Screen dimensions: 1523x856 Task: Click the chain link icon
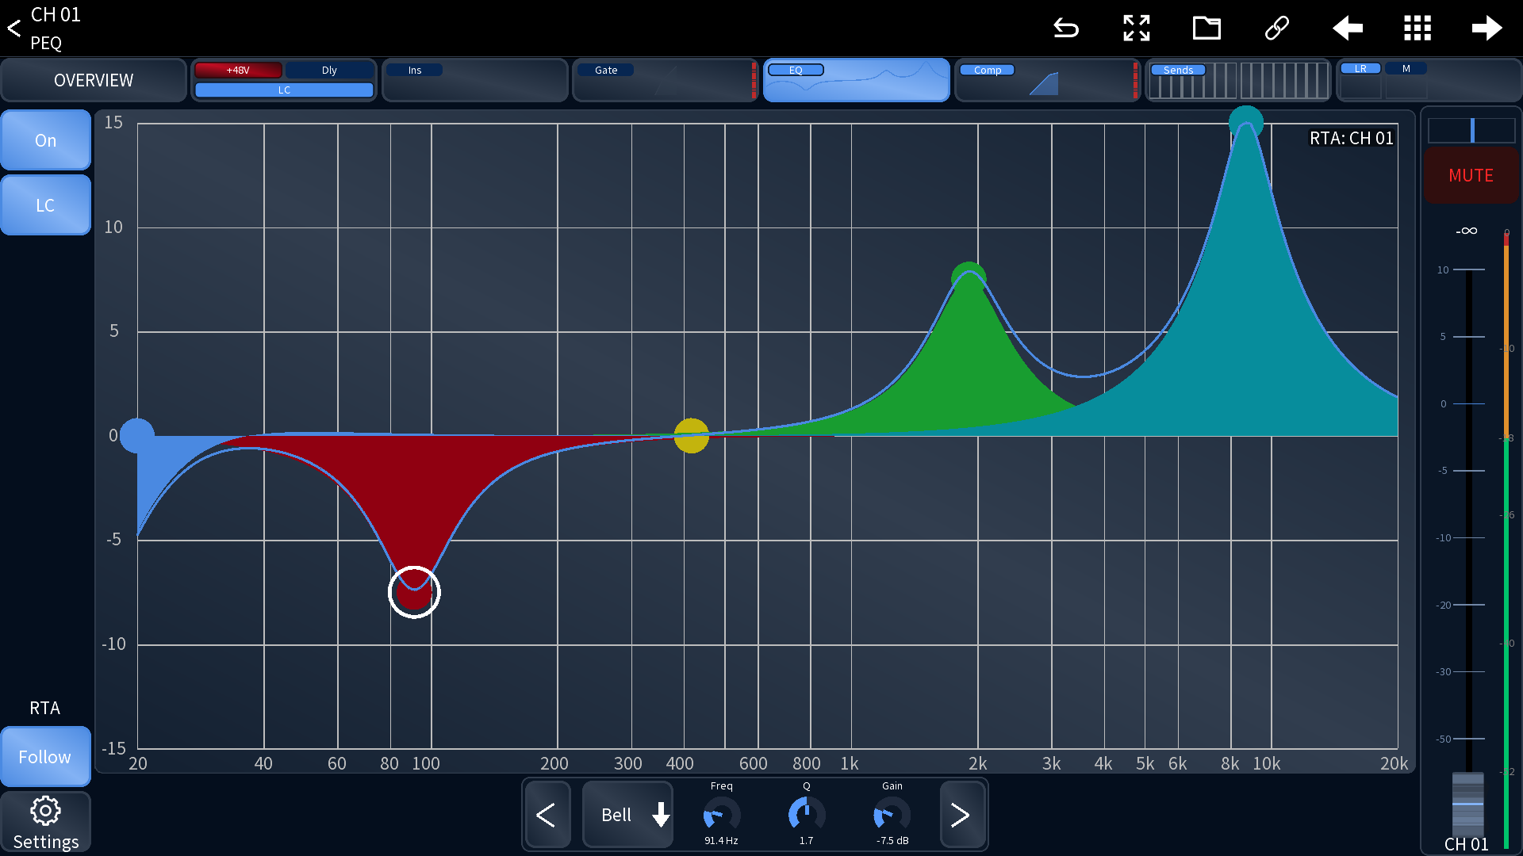[x=1276, y=29]
